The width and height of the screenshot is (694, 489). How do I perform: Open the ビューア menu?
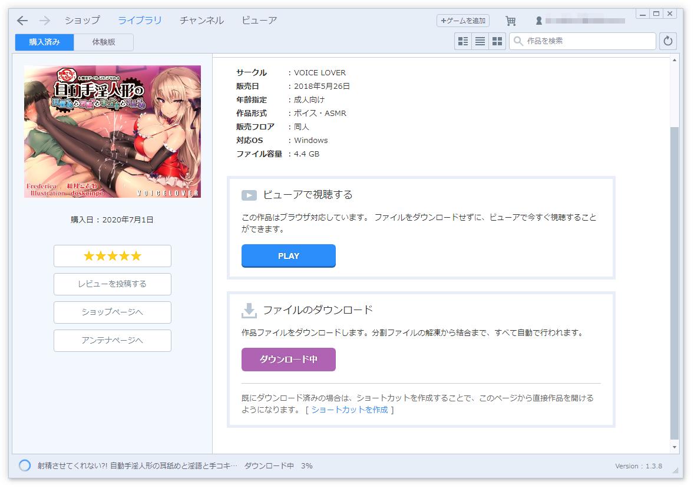pyautogui.click(x=259, y=21)
